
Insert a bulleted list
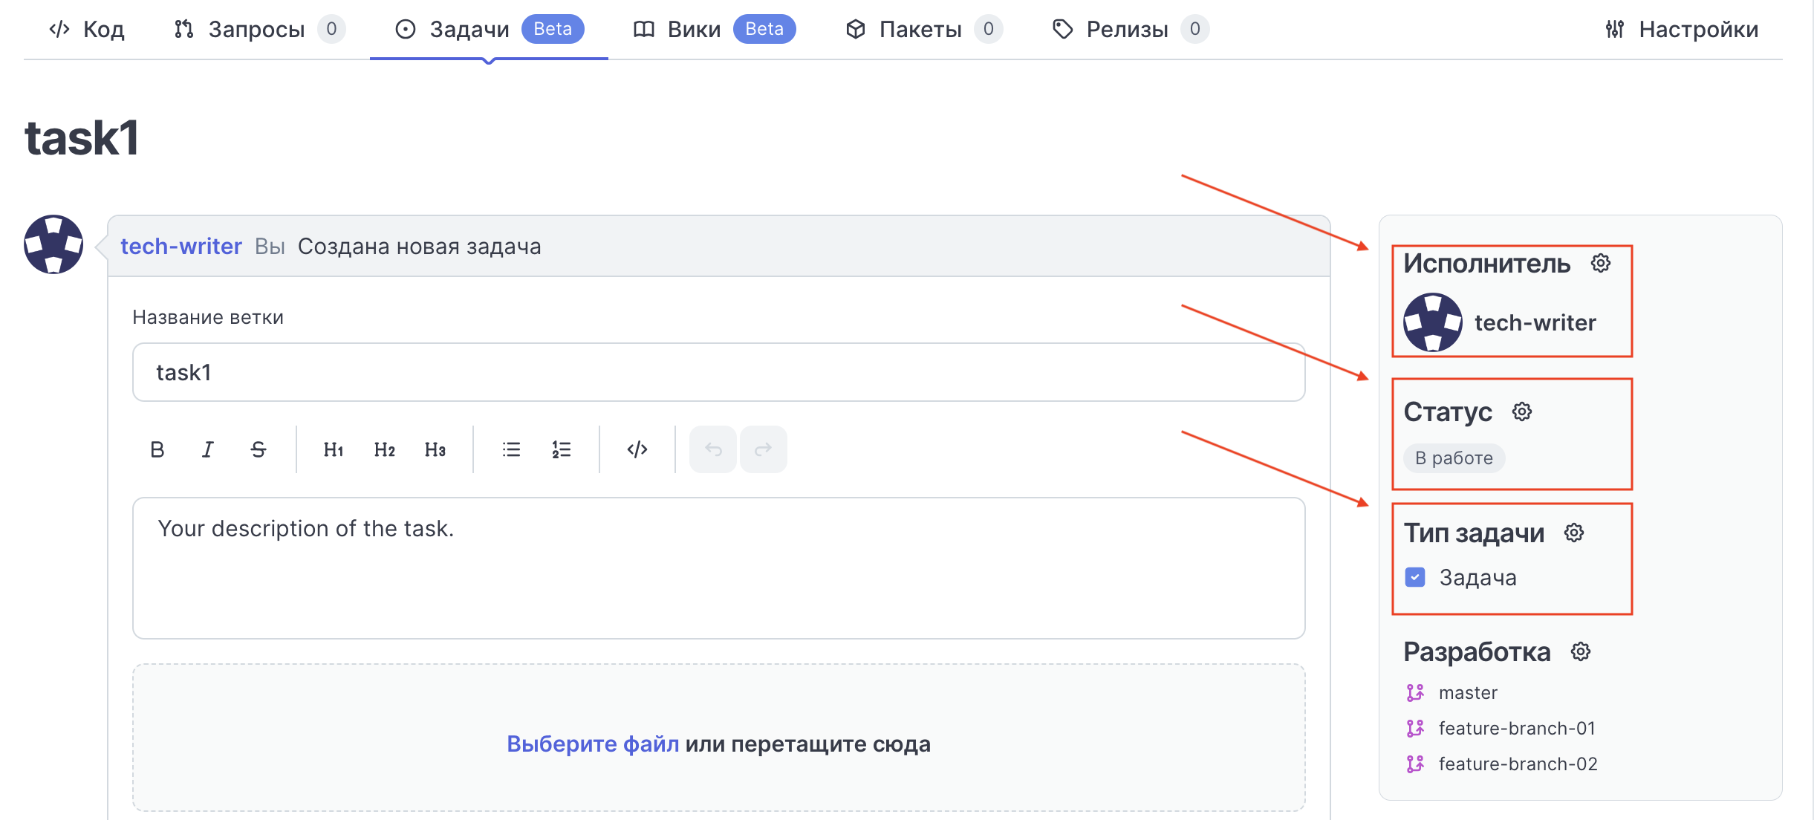(x=511, y=449)
